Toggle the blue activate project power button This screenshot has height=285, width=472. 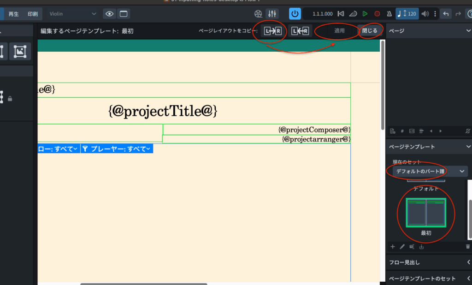coord(295,14)
